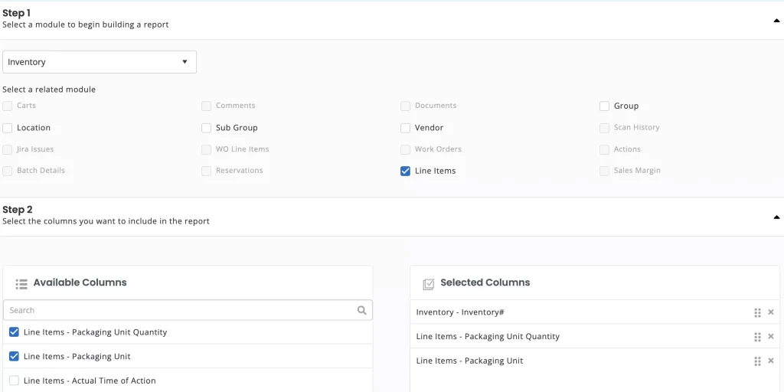Click the disabled Batch Details checkbox
Viewport: 784px width, 392px height.
click(x=8, y=171)
